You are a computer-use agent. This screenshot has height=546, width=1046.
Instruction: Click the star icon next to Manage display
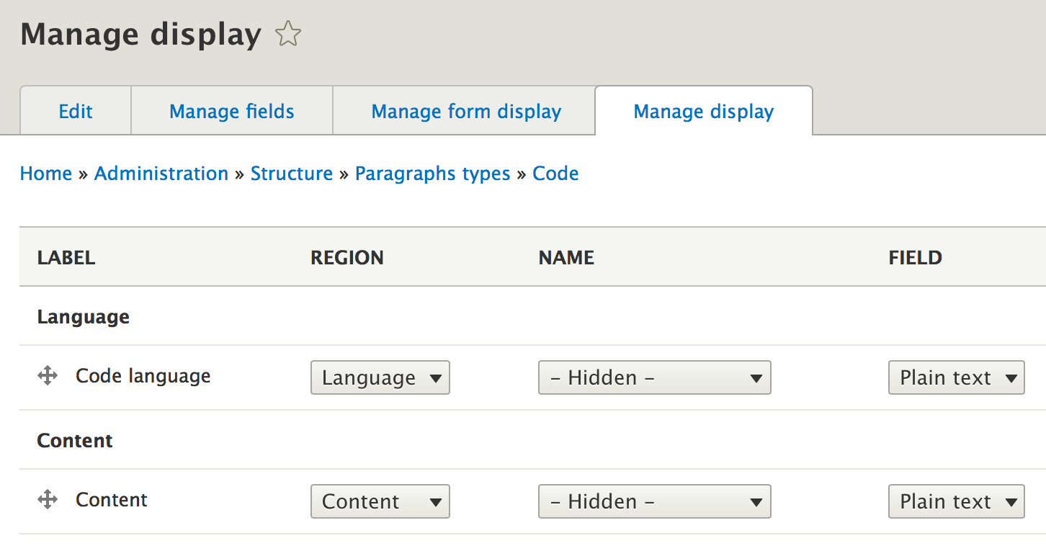(x=288, y=33)
